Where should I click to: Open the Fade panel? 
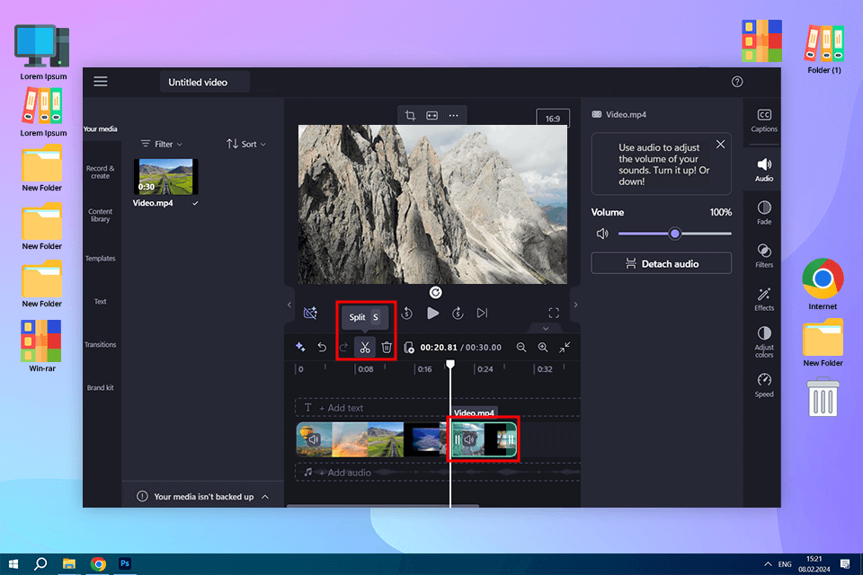[x=764, y=213]
